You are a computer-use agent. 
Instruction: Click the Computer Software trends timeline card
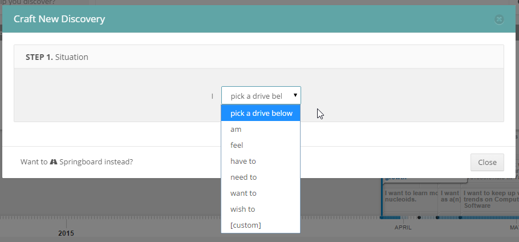click(x=490, y=199)
